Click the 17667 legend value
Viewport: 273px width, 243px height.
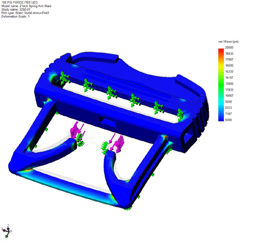(229, 59)
